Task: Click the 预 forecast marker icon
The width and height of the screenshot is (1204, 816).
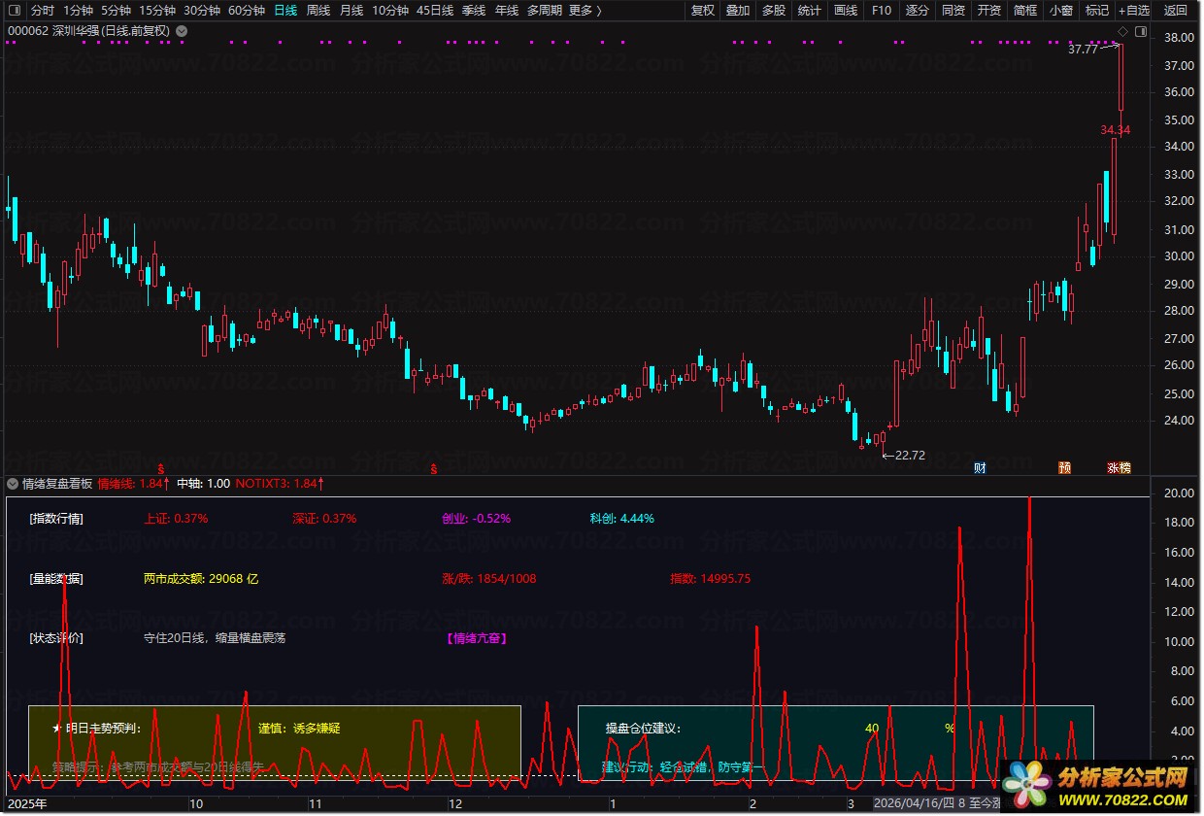Action: click(x=1064, y=468)
